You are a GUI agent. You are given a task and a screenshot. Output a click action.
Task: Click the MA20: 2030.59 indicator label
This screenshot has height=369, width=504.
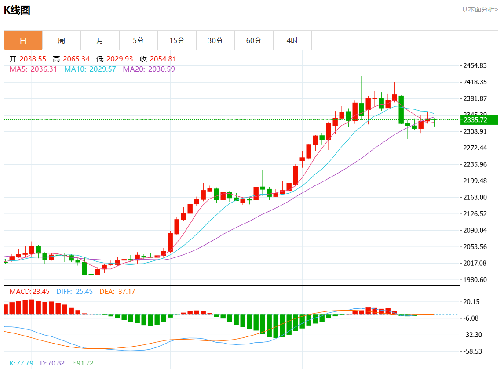(x=149, y=69)
